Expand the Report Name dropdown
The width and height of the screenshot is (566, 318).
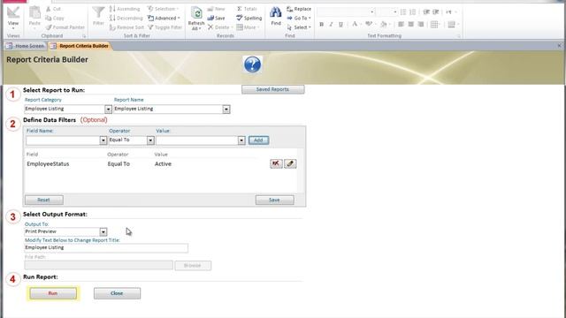[x=226, y=109]
